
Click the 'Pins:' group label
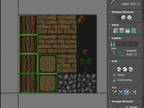(114, 88)
